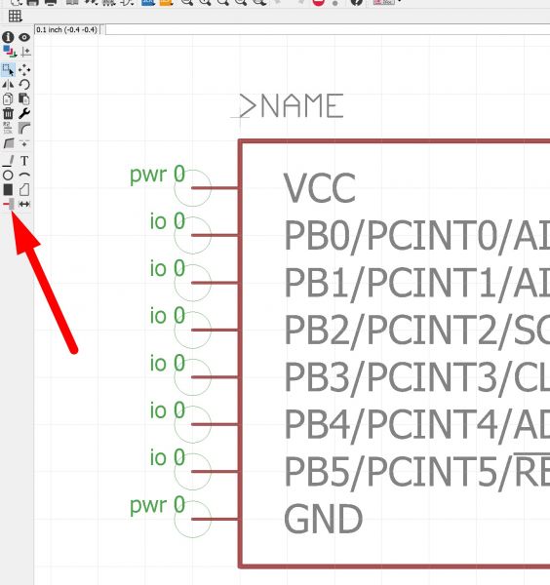This screenshot has height=585, width=550.
Task: Choose the Text tool
Action: pyautogui.click(x=24, y=161)
